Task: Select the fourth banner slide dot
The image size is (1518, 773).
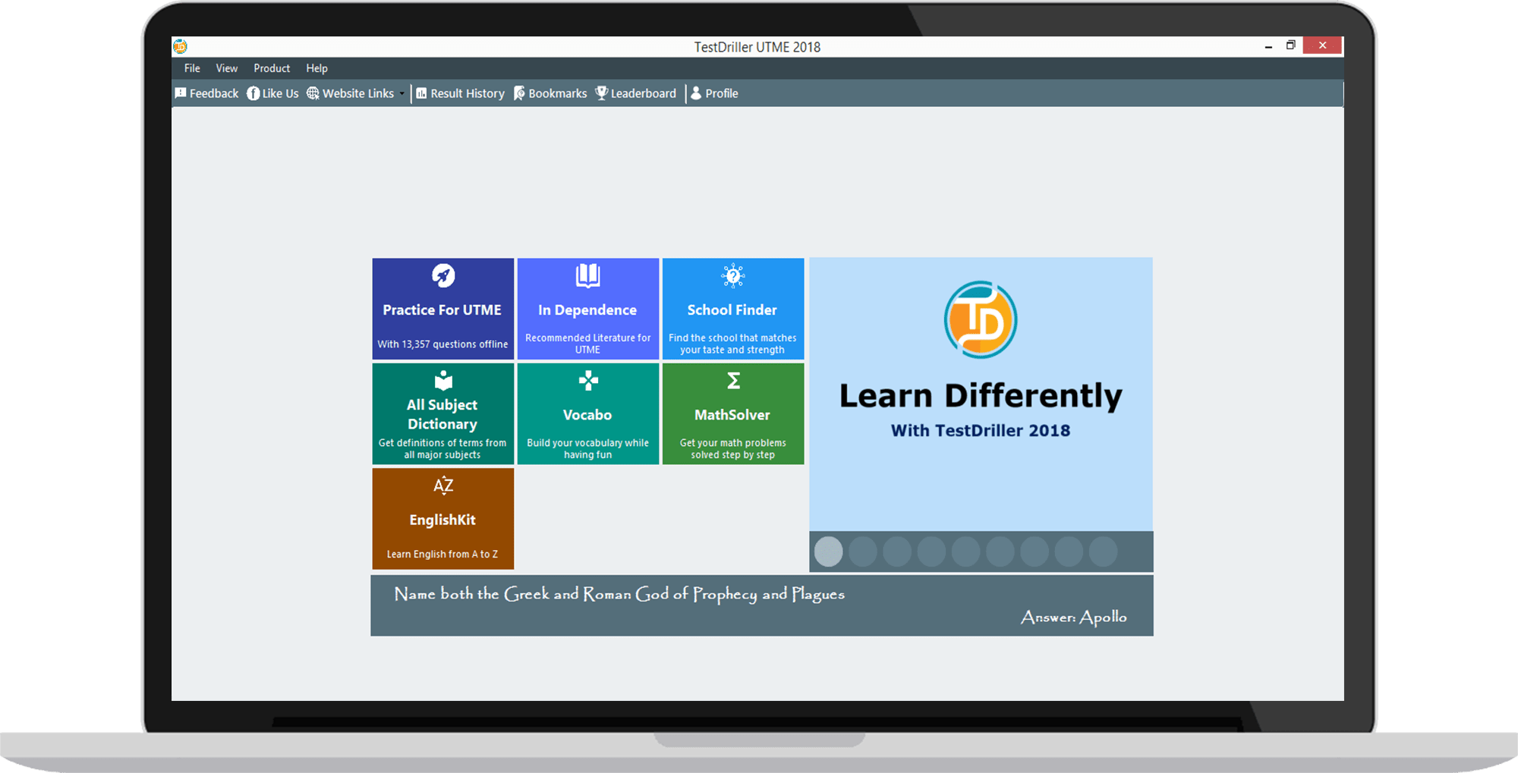Action: click(x=931, y=551)
